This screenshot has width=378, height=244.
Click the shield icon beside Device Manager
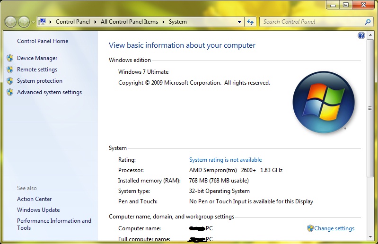coord(10,58)
